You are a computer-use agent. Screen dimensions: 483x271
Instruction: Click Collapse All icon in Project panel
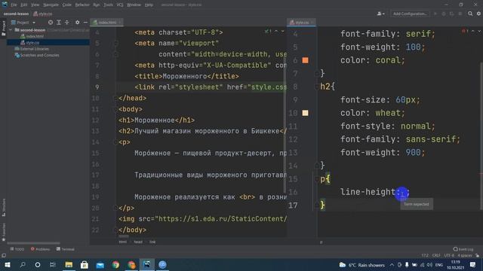tap(66, 23)
